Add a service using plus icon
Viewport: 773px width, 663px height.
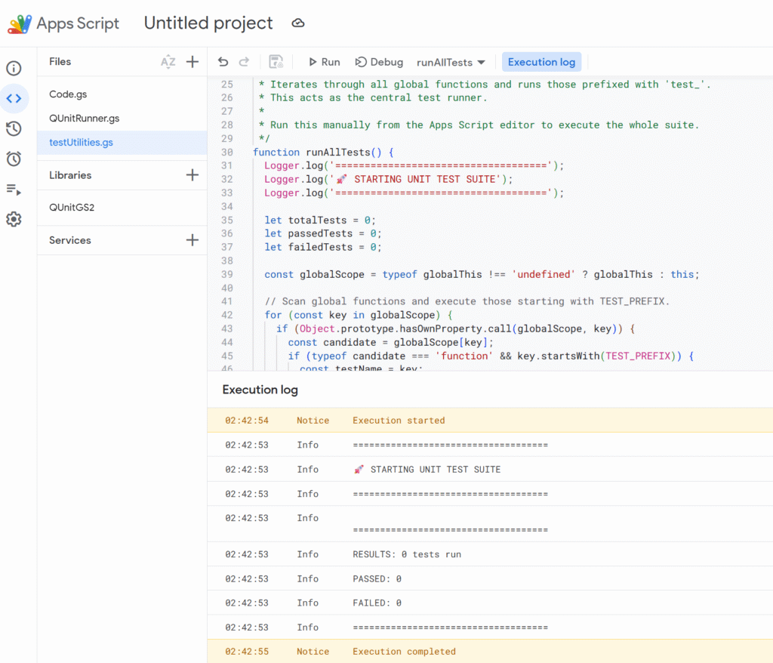tap(192, 240)
